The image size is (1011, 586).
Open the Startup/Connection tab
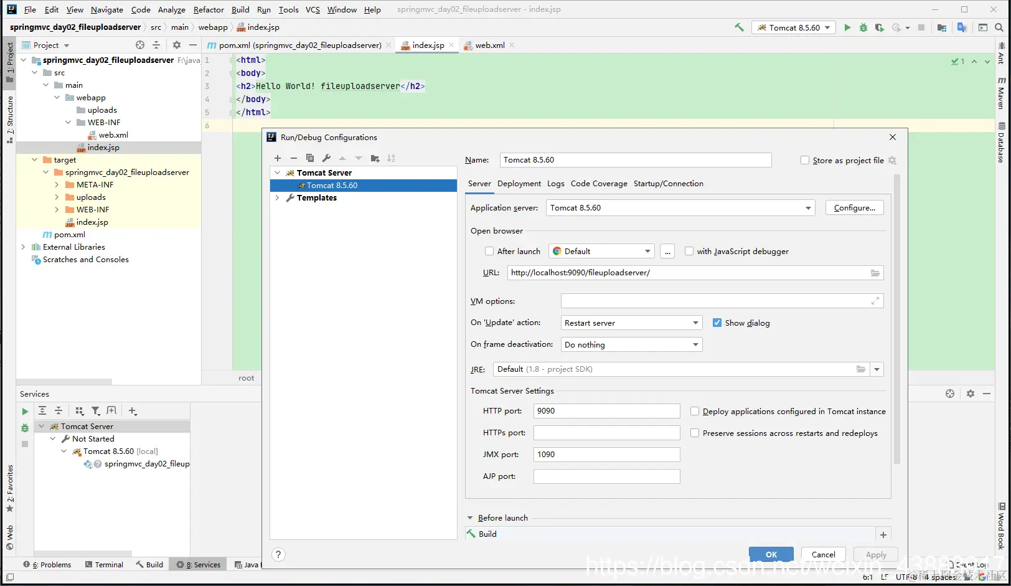point(669,184)
